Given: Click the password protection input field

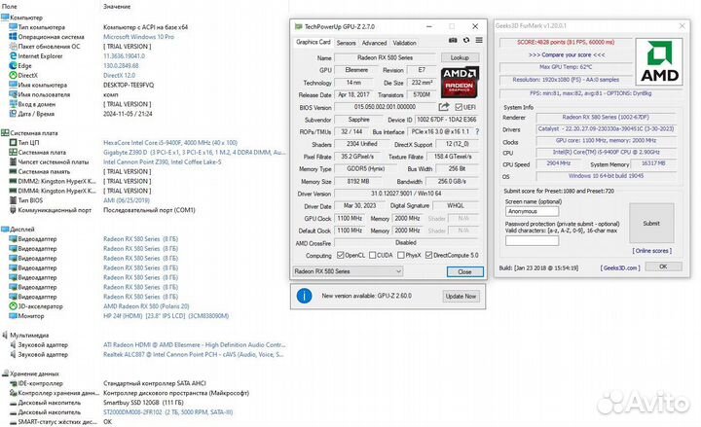Looking at the screenshot, I should coord(532,241).
